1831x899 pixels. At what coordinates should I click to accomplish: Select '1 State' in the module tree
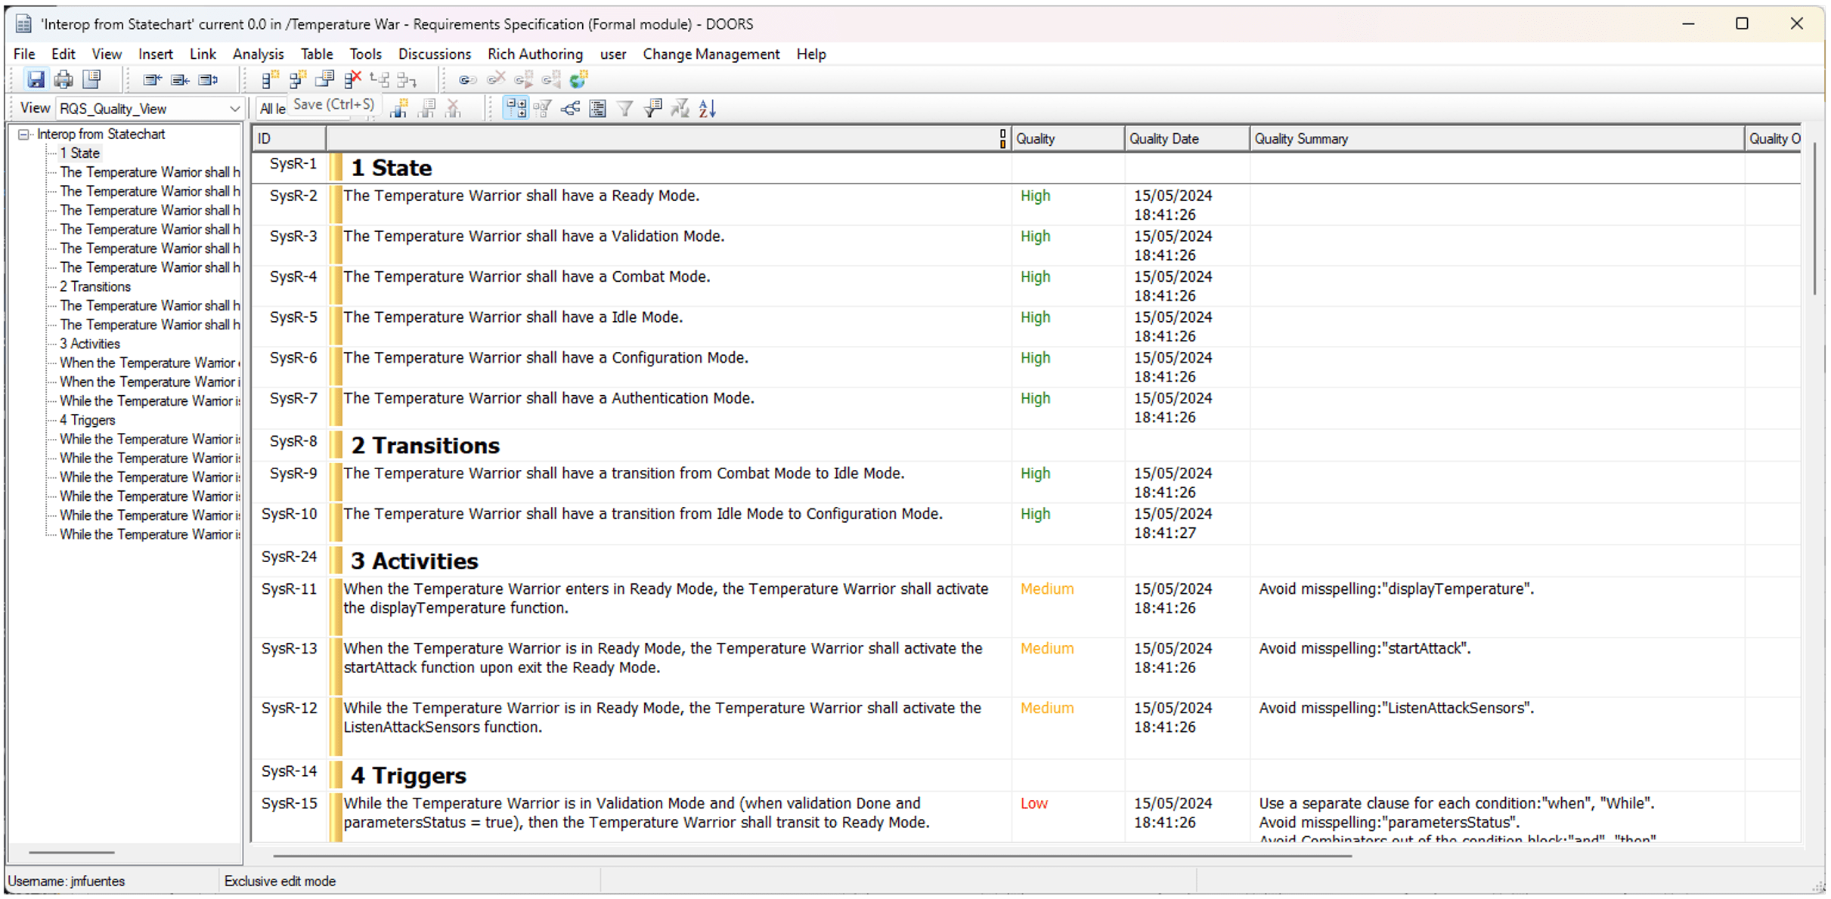(80, 153)
